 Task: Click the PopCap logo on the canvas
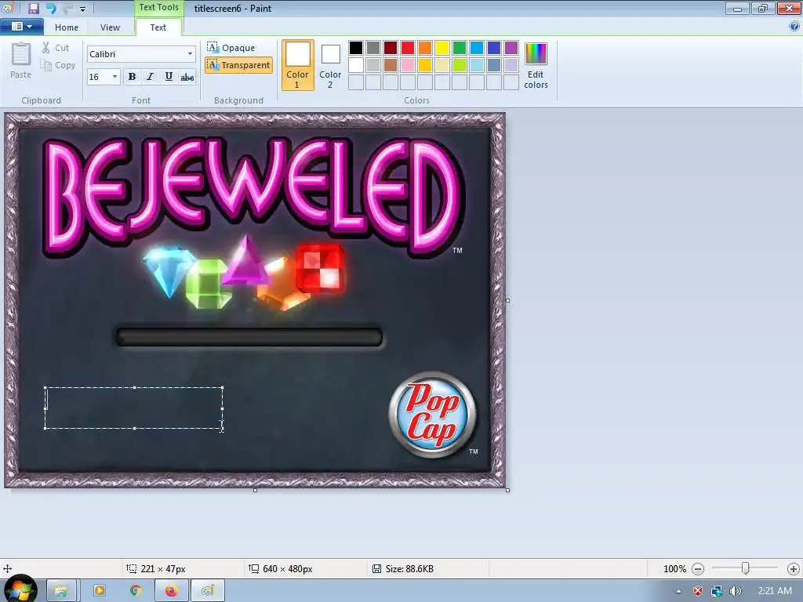(x=433, y=415)
